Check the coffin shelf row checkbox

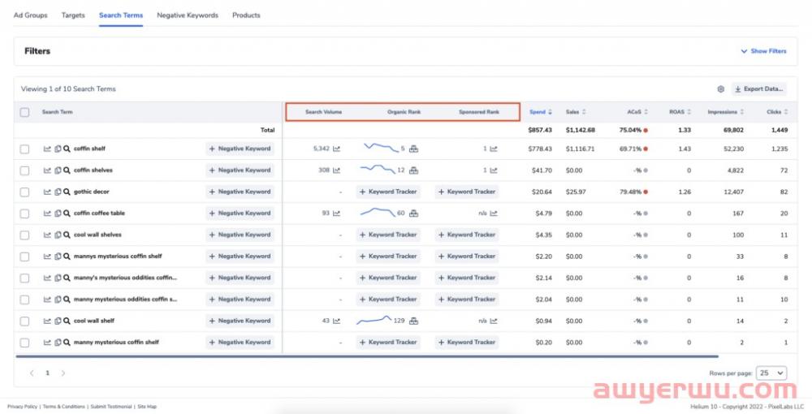pyautogui.click(x=24, y=149)
